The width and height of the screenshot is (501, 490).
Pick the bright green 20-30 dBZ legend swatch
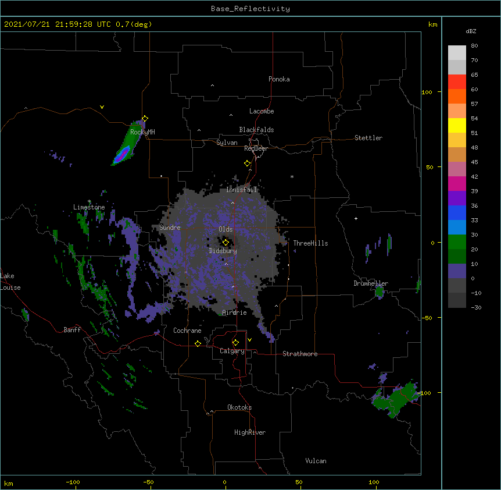pyautogui.click(x=457, y=242)
